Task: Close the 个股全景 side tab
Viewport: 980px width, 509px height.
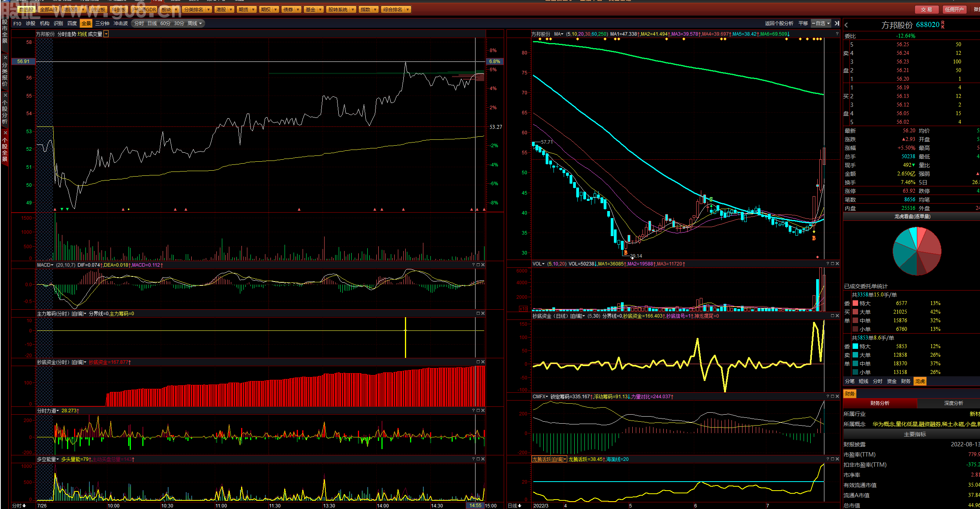Action: point(5,133)
